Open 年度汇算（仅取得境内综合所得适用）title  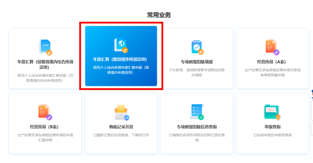(45, 65)
